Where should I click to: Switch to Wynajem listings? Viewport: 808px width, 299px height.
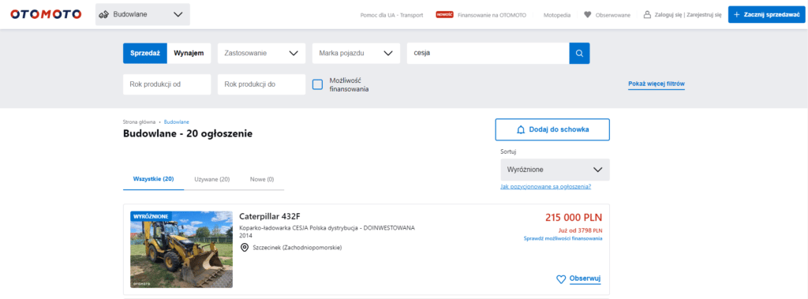tap(189, 53)
